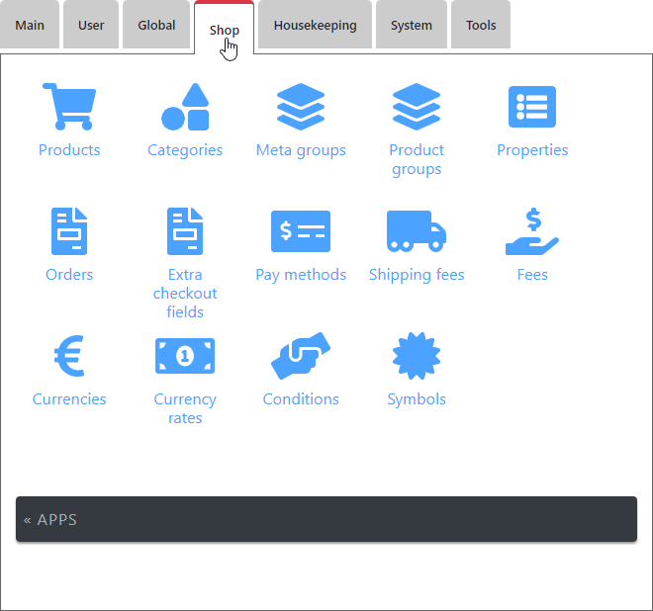Open Meta groups layers icon
653x611 pixels.
click(301, 107)
